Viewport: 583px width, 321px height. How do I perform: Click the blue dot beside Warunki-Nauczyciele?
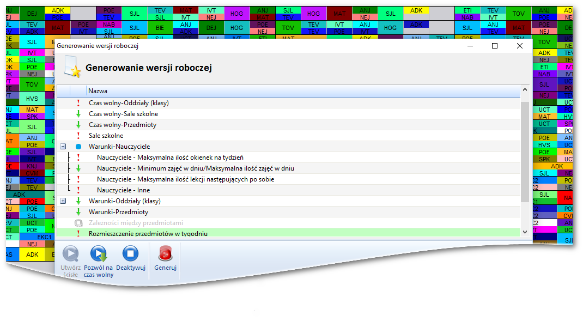pyautogui.click(x=78, y=147)
